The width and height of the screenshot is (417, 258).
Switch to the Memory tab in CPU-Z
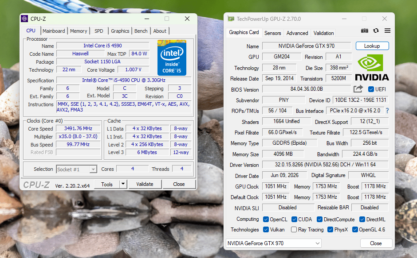tap(79, 31)
